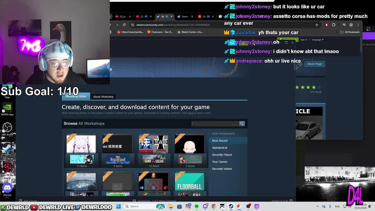This screenshot has width=375, height=211.
Task: Open the Windows Start menu
Action: coord(118,206)
